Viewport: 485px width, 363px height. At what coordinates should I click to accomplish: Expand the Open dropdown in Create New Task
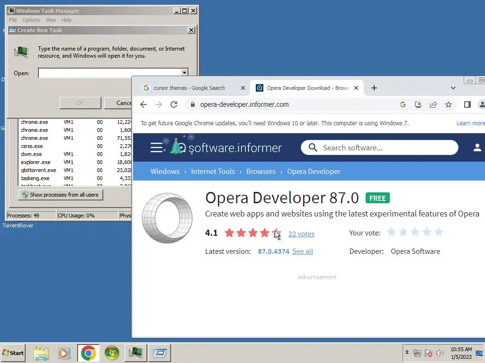184,73
